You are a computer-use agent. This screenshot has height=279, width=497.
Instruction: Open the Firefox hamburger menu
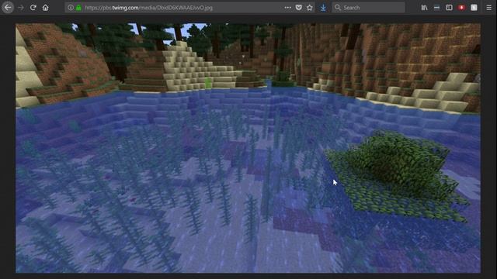click(488, 8)
